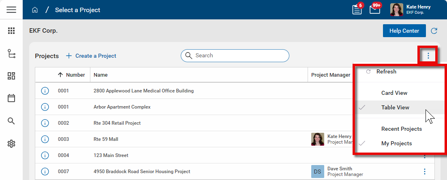Open the hamburger navigation menu
This screenshot has height=180, width=447.
click(x=11, y=10)
